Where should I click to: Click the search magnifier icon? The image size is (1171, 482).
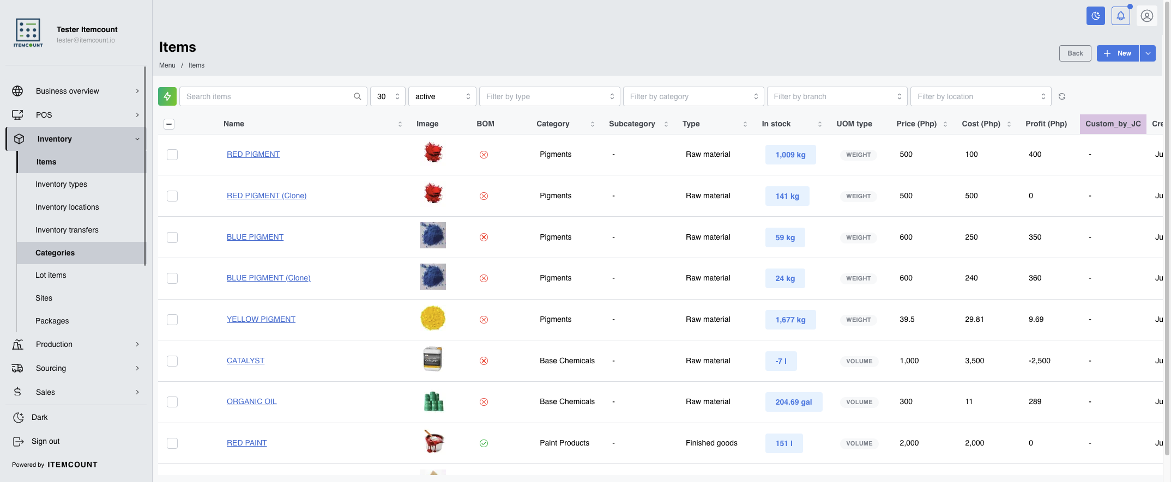pos(358,96)
